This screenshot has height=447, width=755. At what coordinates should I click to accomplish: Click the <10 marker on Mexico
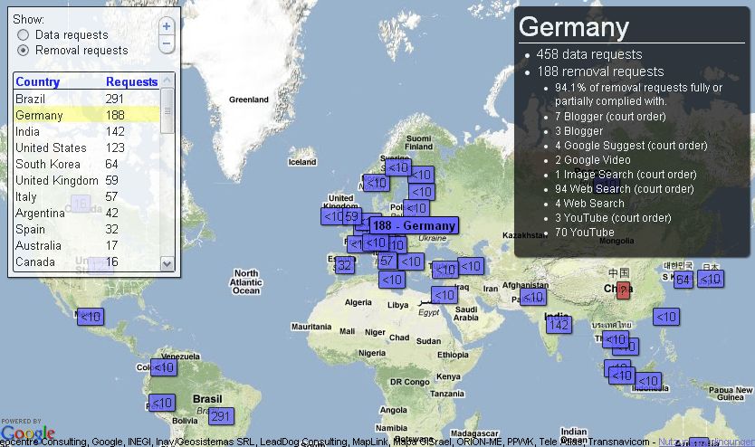click(90, 317)
